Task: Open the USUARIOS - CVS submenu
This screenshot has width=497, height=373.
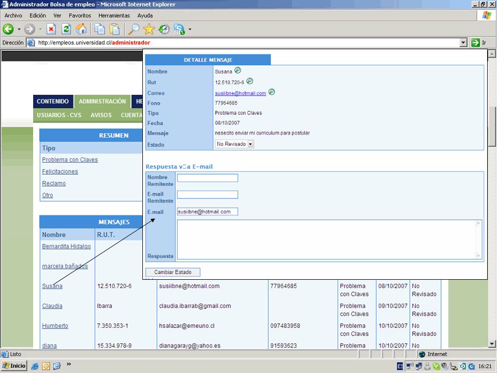Action: pyautogui.click(x=59, y=115)
